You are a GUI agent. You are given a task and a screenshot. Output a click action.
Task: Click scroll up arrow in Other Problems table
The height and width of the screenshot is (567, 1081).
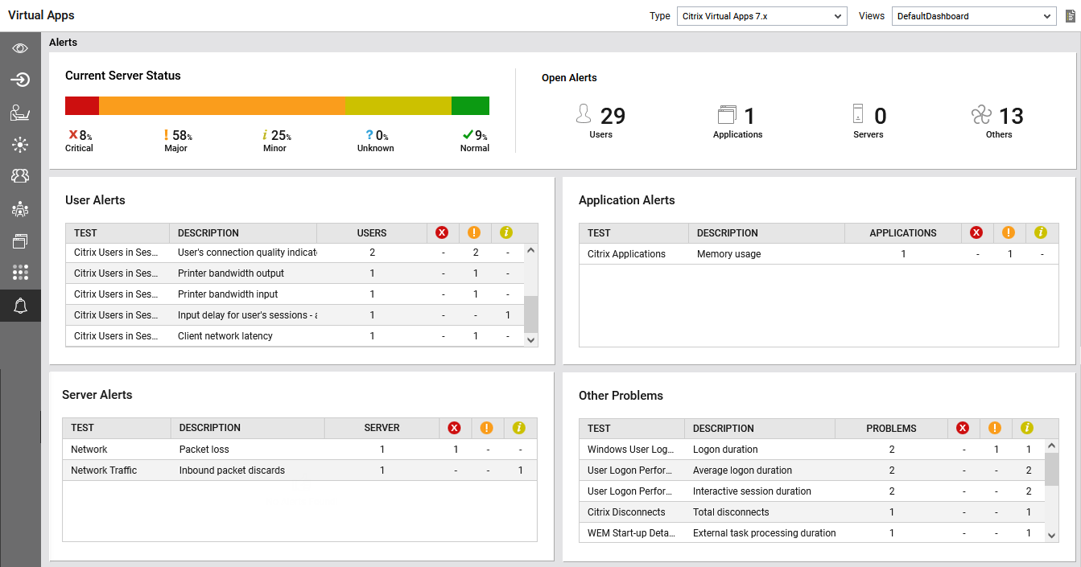(x=1051, y=445)
